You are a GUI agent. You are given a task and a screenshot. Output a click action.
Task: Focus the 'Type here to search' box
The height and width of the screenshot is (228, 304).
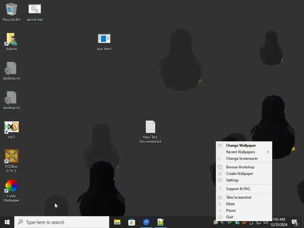[x=62, y=222]
